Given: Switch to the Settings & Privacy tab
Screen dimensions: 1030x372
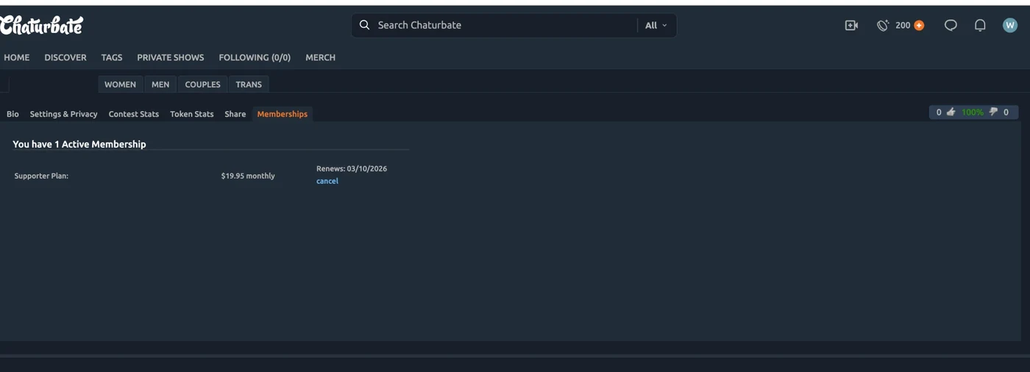Looking at the screenshot, I should click(x=64, y=114).
